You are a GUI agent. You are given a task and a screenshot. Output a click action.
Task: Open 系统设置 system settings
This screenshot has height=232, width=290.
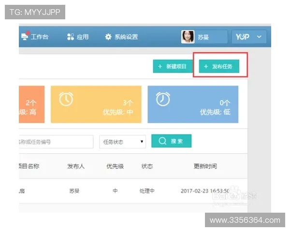[x=121, y=37]
